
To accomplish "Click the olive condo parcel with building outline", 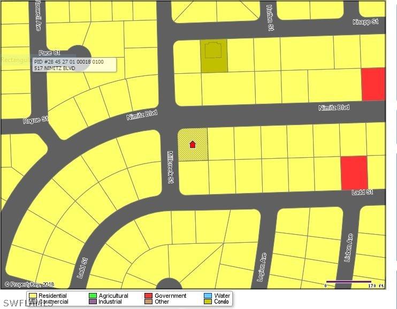I will [213, 56].
